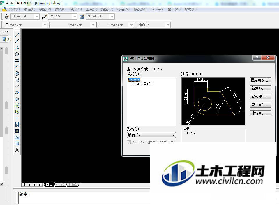The height and width of the screenshot is (205, 279).
Task: Open the 文件(F) menu
Action: (x=14, y=9)
